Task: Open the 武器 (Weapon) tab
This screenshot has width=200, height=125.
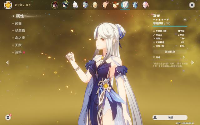Action: (x=18, y=23)
